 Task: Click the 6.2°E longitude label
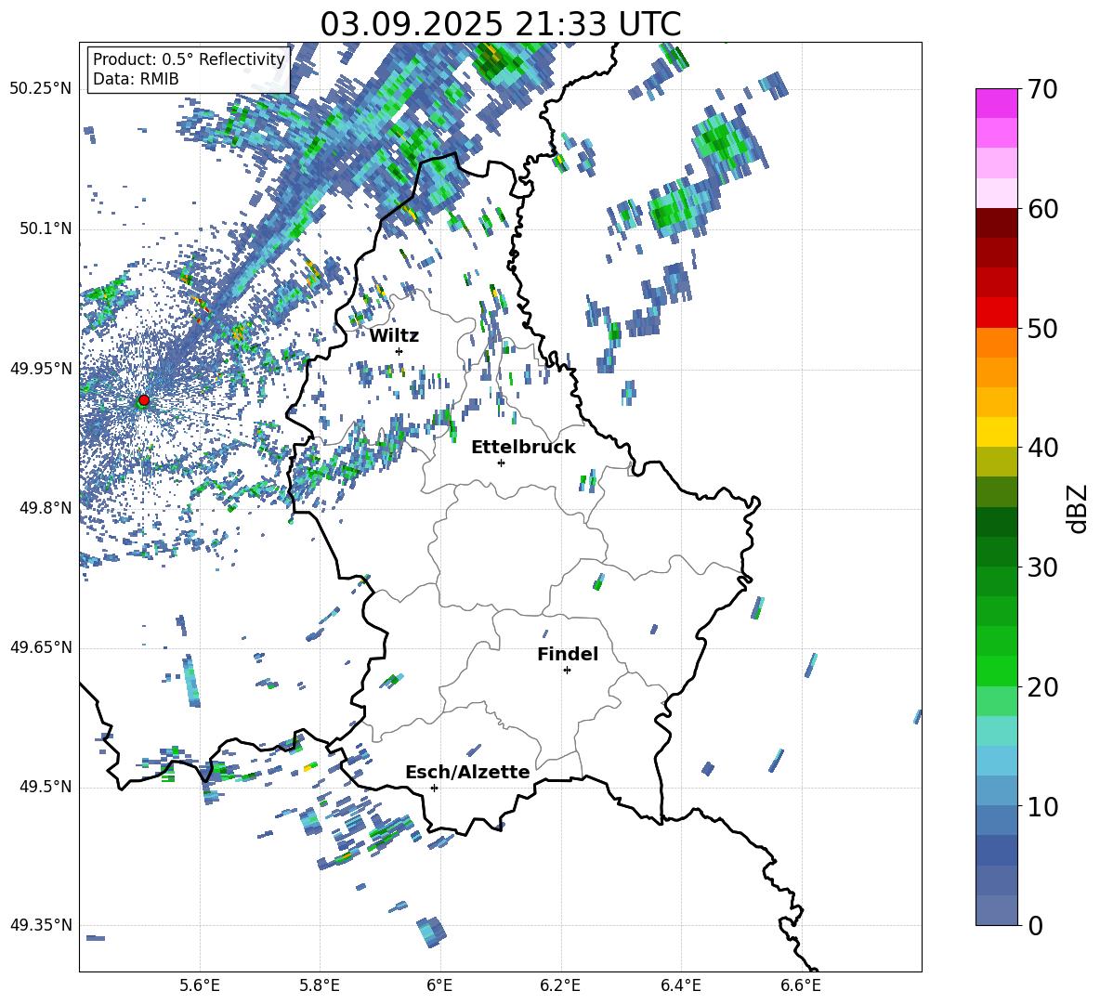tap(560, 985)
